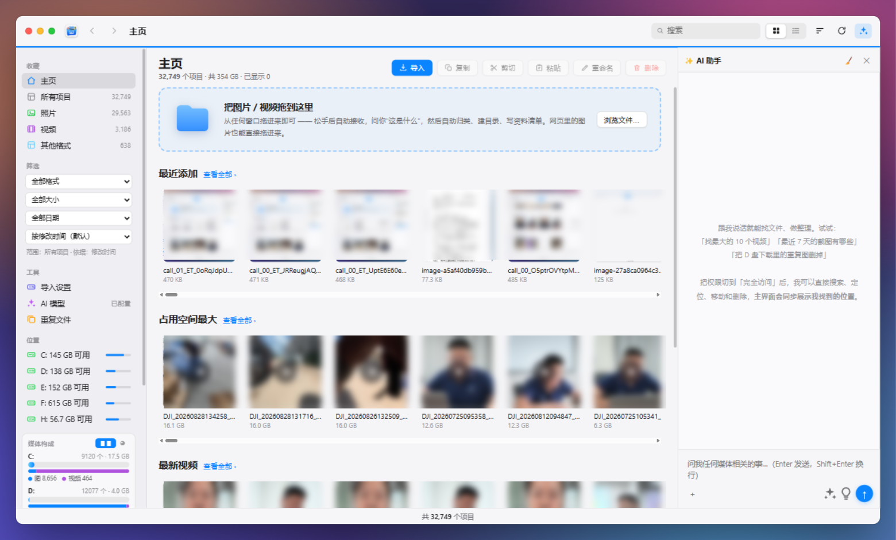Clear the AI chat with broom icon
This screenshot has height=540, width=896.
tap(849, 60)
